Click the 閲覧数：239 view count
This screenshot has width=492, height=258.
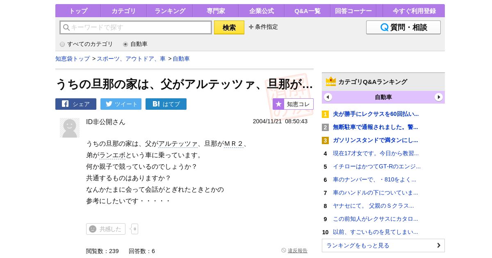tap(102, 251)
